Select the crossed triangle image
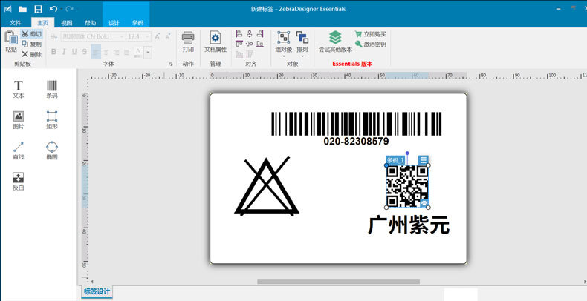 click(x=267, y=186)
